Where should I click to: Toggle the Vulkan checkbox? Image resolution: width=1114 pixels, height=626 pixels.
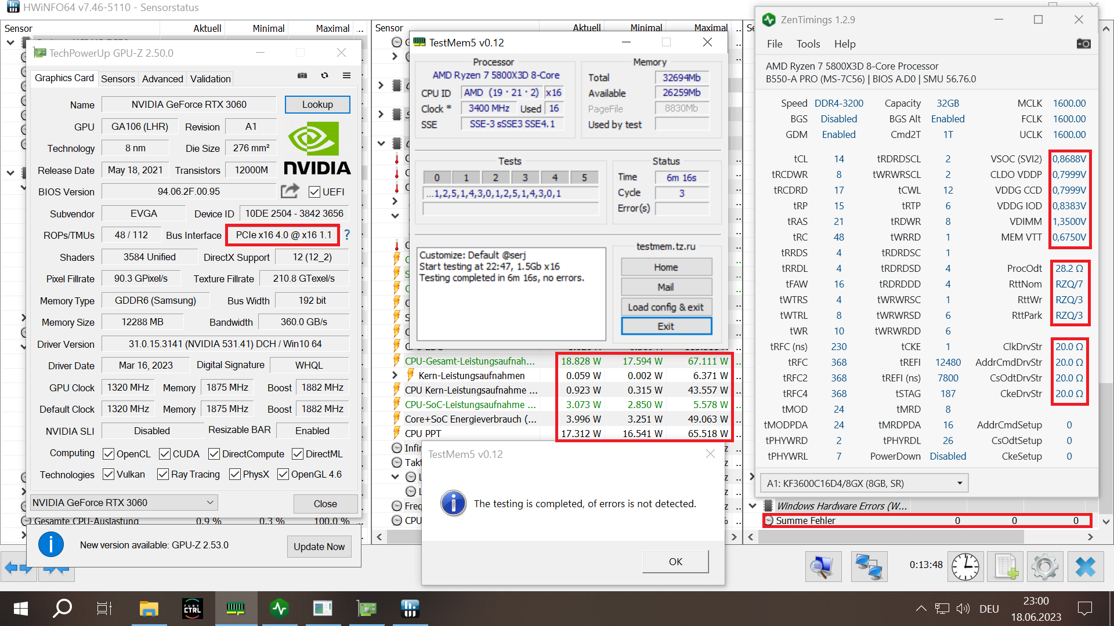point(108,474)
